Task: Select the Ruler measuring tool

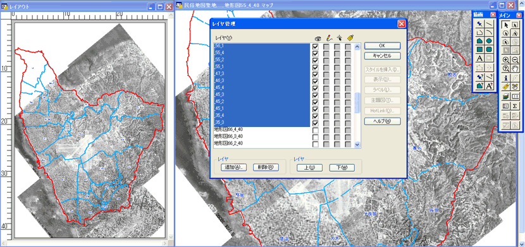Action: (515, 96)
